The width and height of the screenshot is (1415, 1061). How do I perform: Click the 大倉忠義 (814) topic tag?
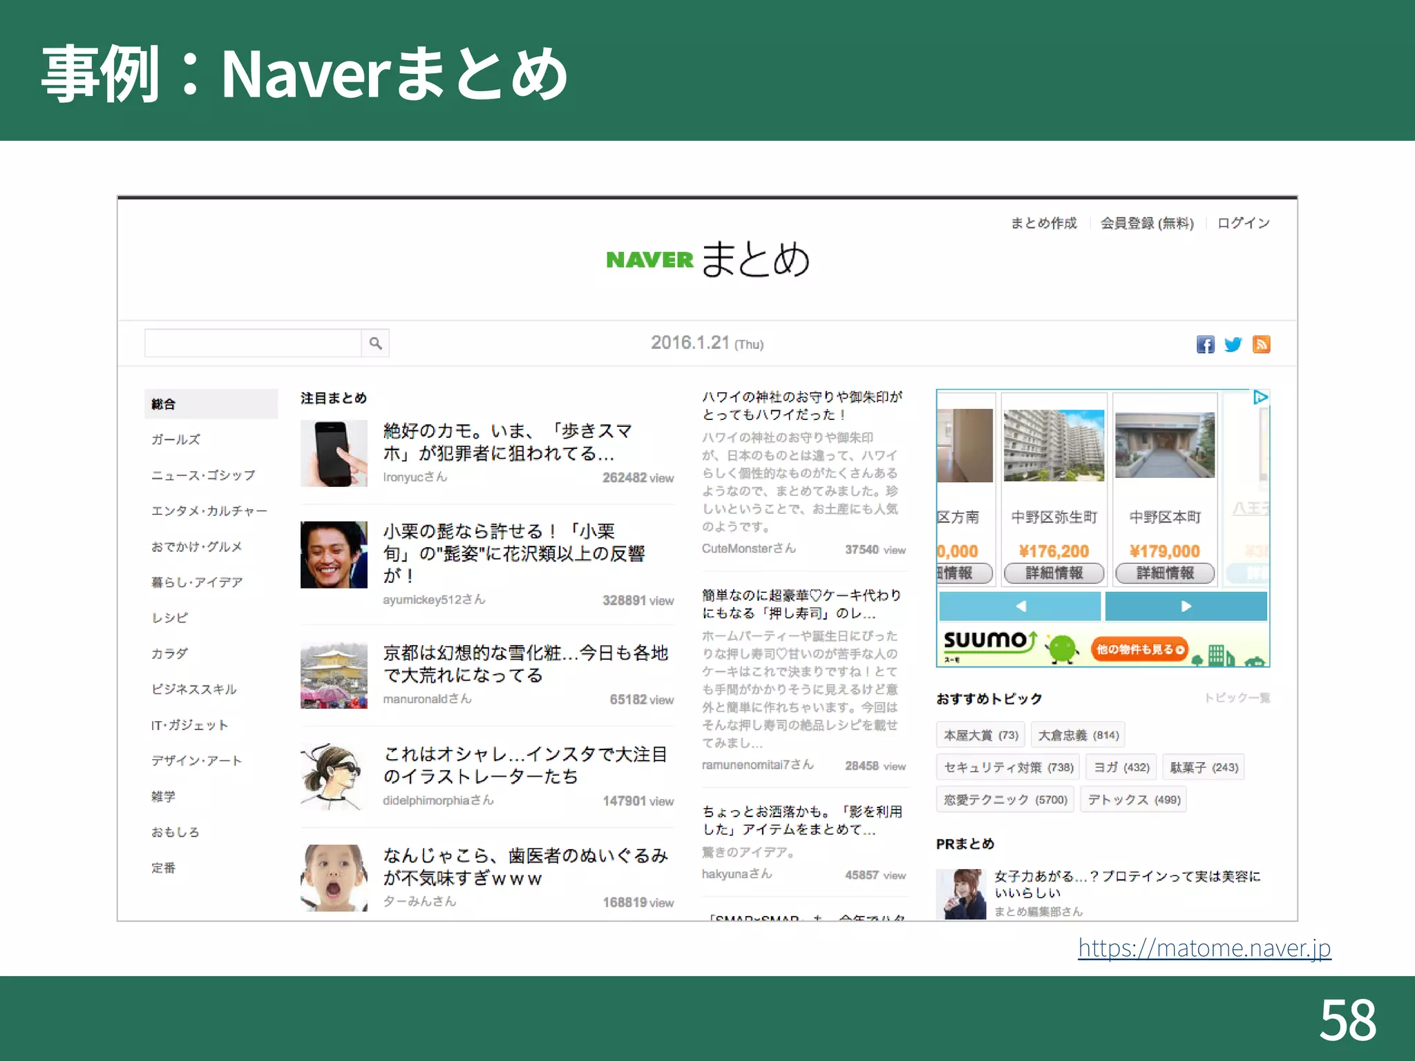click(1078, 735)
